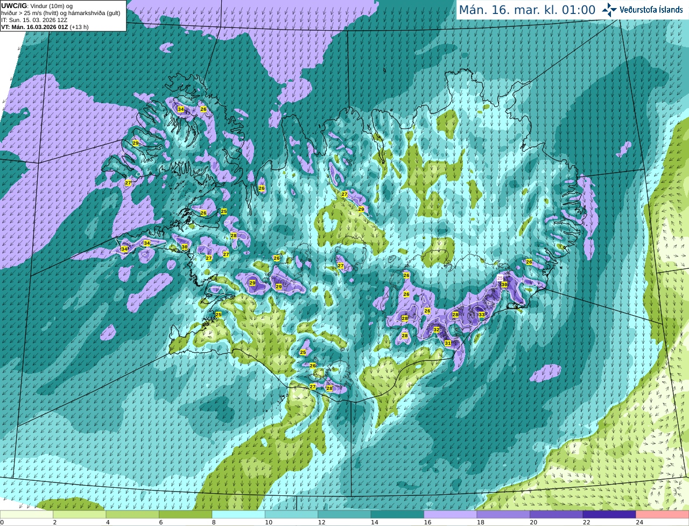Pick the 20–22 m/s violet legend swatch

557,514
